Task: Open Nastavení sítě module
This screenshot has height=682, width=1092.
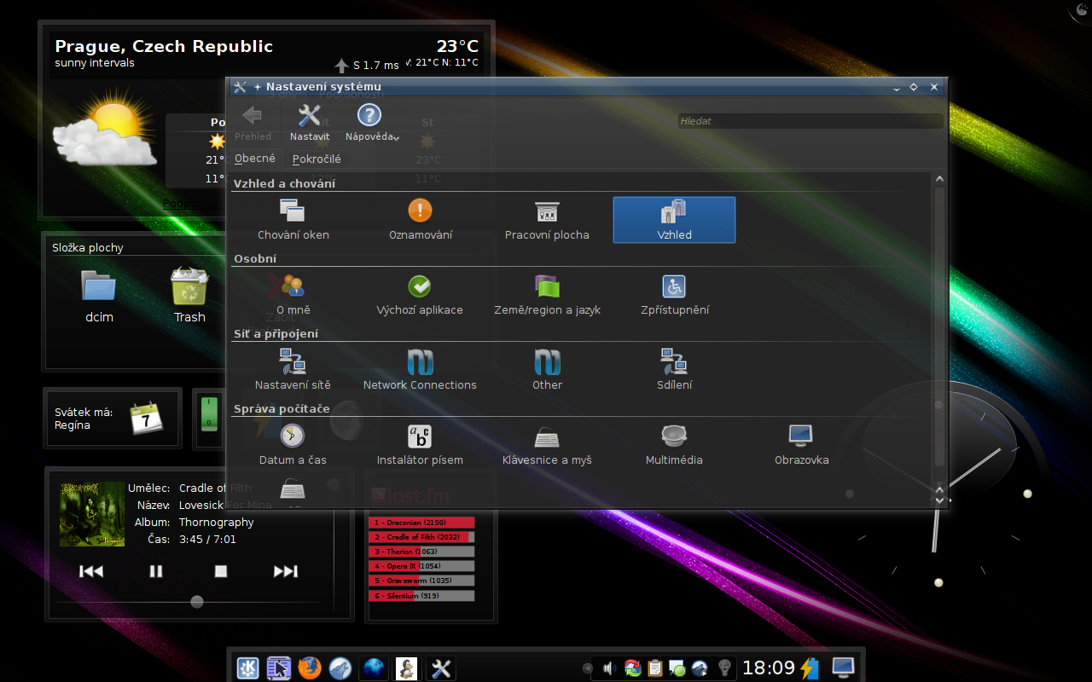Action: point(293,370)
